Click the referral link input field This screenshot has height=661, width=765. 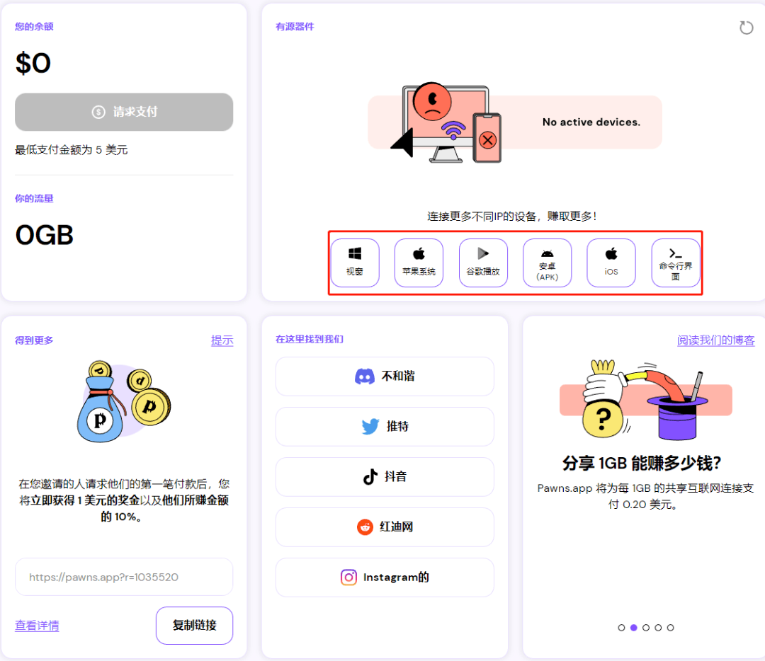coord(124,577)
